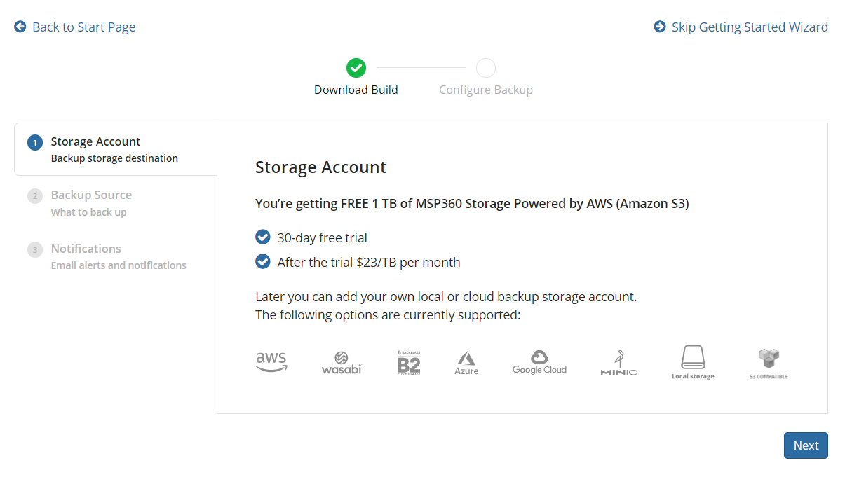Click 'Backup storage destination' subtitle
Viewport: 852px width, 477px height.
[114, 158]
